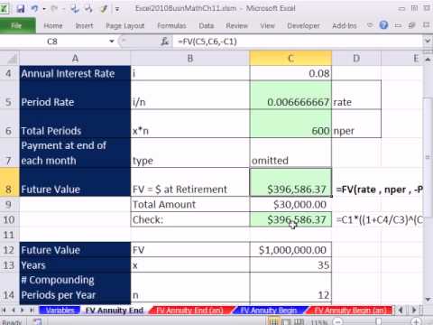The height and width of the screenshot is (325, 433).
Task: Click the zoom out minus button
Action: click(x=338, y=321)
